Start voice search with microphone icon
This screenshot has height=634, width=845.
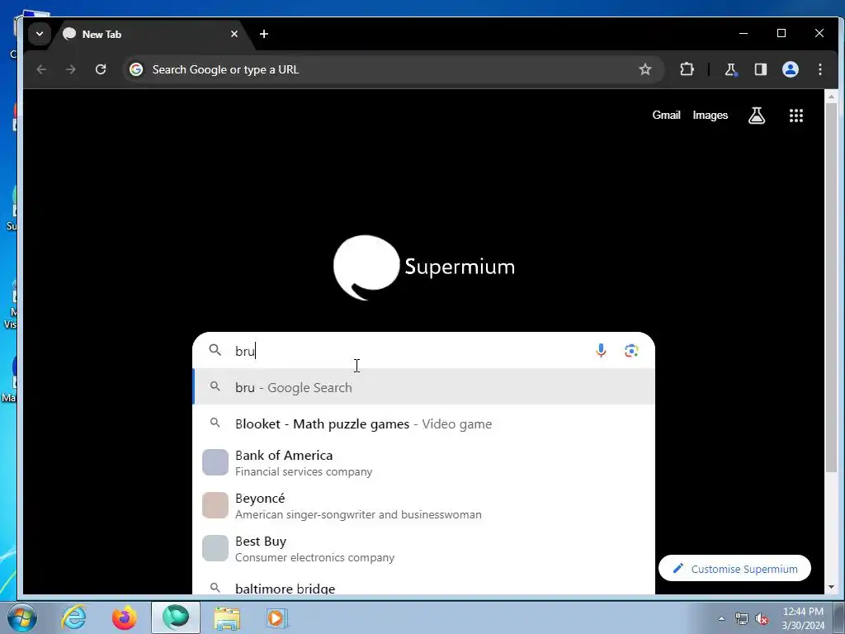[601, 351]
